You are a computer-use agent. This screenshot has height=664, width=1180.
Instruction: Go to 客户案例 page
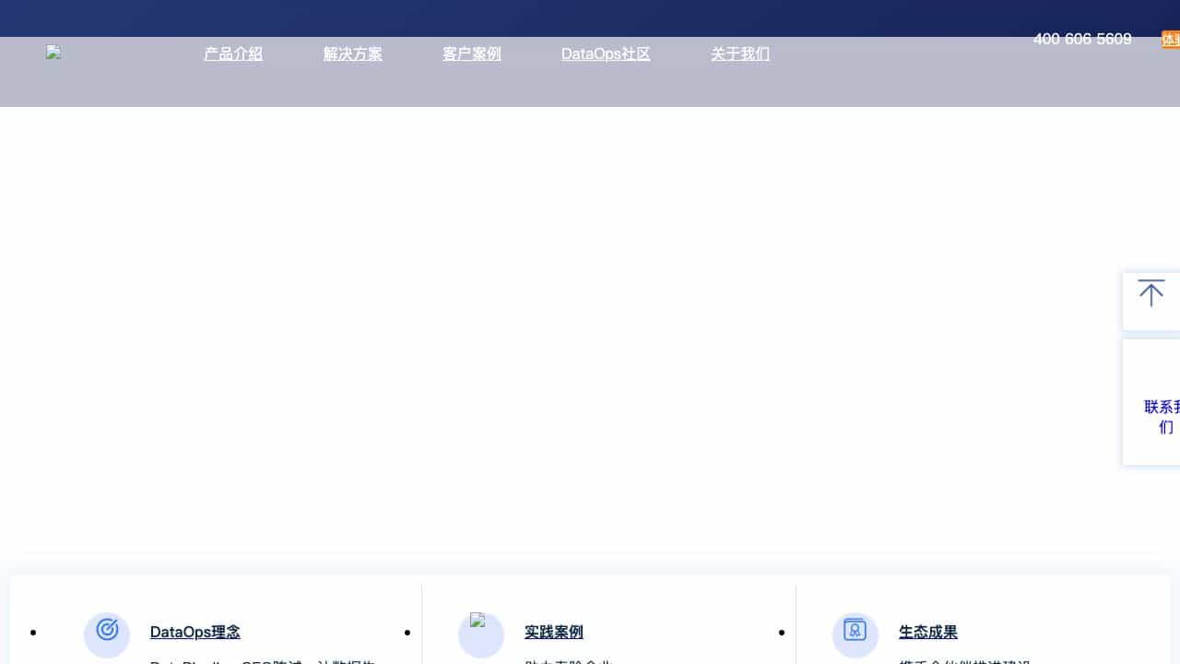click(x=471, y=53)
